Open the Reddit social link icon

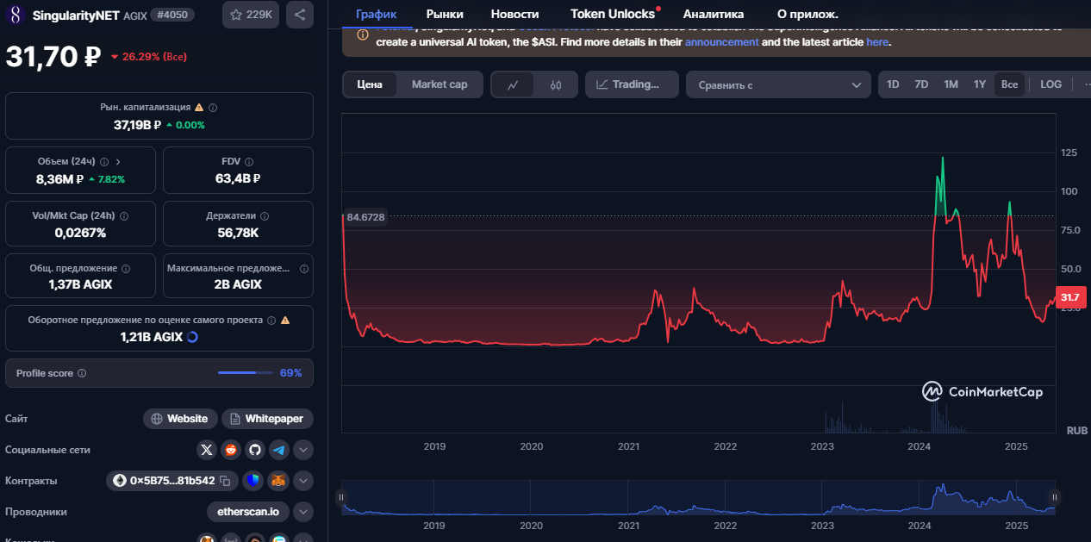(x=230, y=450)
